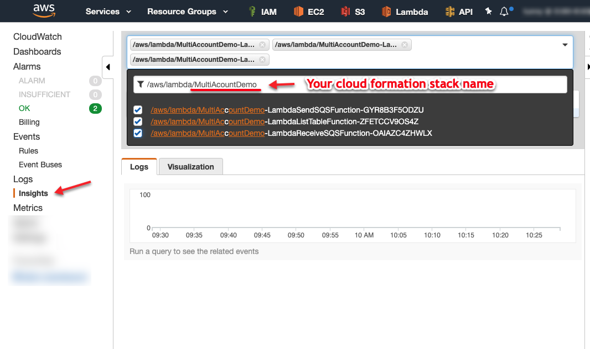Open the S3 shortcut icon
This screenshot has width=590, height=349.
(x=345, y=12)
